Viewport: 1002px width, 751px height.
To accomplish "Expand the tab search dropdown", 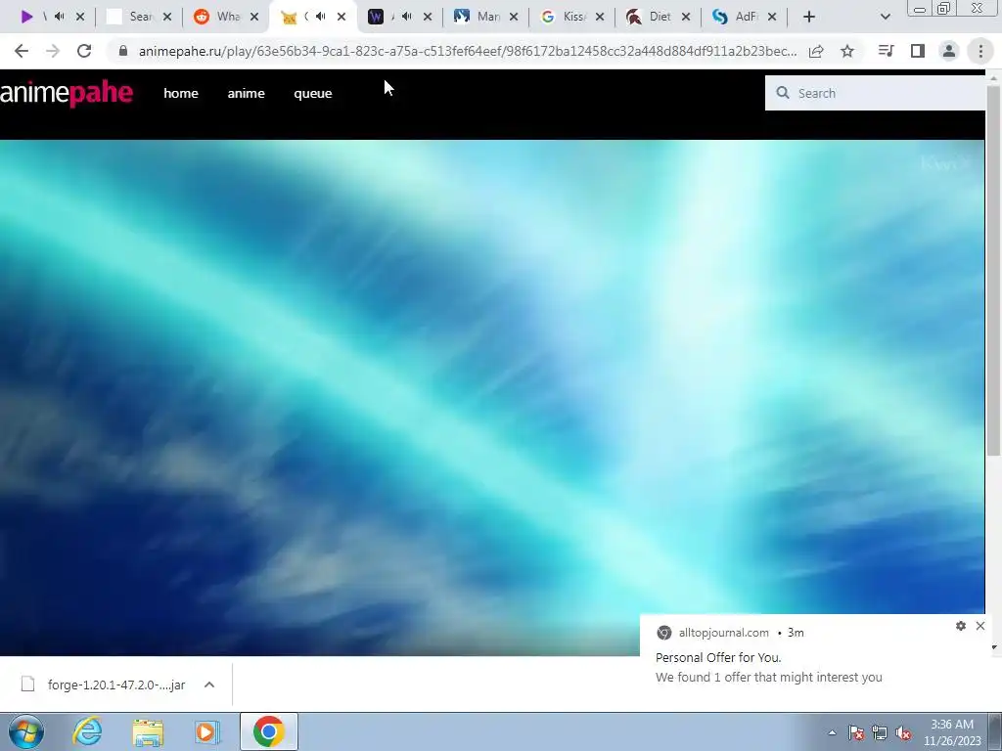I will [x=885, y=17].
